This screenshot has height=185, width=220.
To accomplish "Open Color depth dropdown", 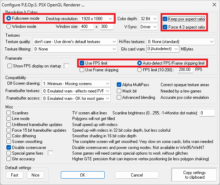I will click(149, 19).
